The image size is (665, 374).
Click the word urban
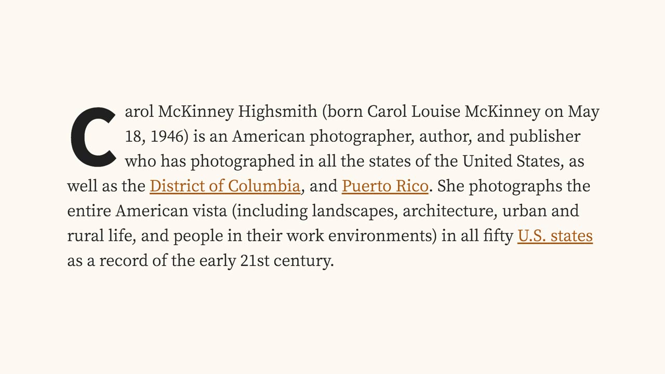click(x=524, y=211)
